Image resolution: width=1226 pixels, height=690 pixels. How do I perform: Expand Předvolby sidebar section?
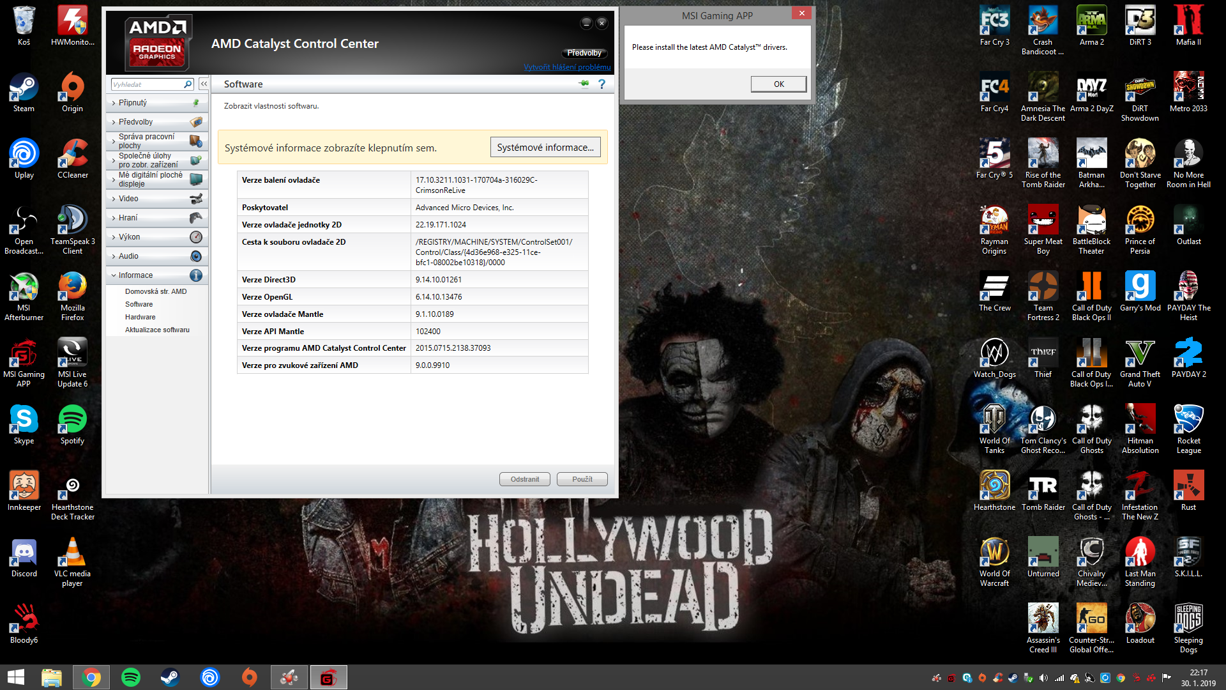157,122
